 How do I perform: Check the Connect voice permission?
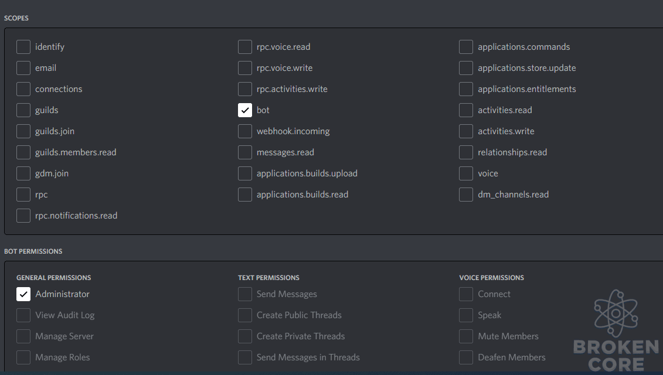click(x=466, y=294)
